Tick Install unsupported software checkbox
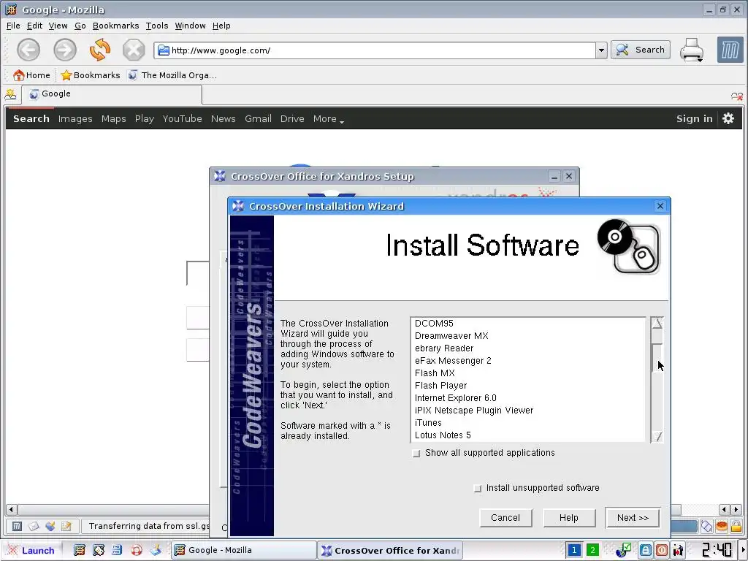 pyautogui.click(x=478, y=489)
